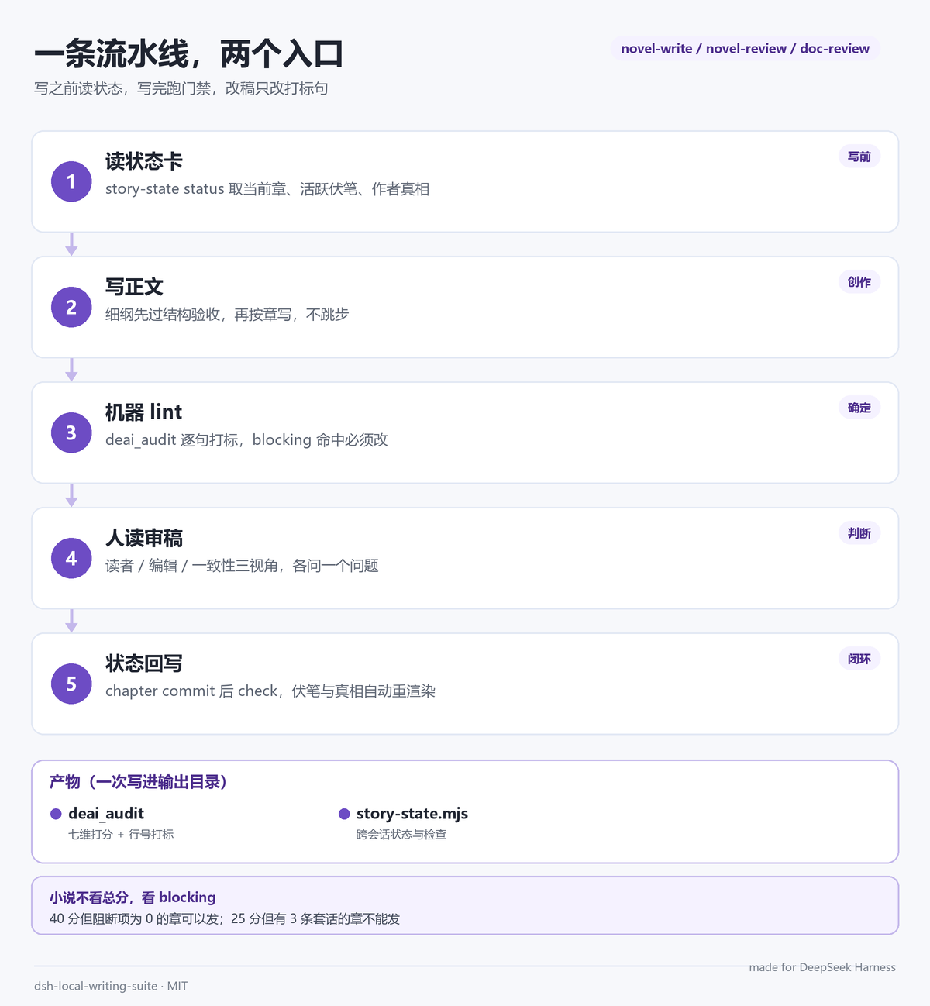Click the purple bullet beside deai_audit
This screenshot has width=930, height=1006.
pos(56,814)
